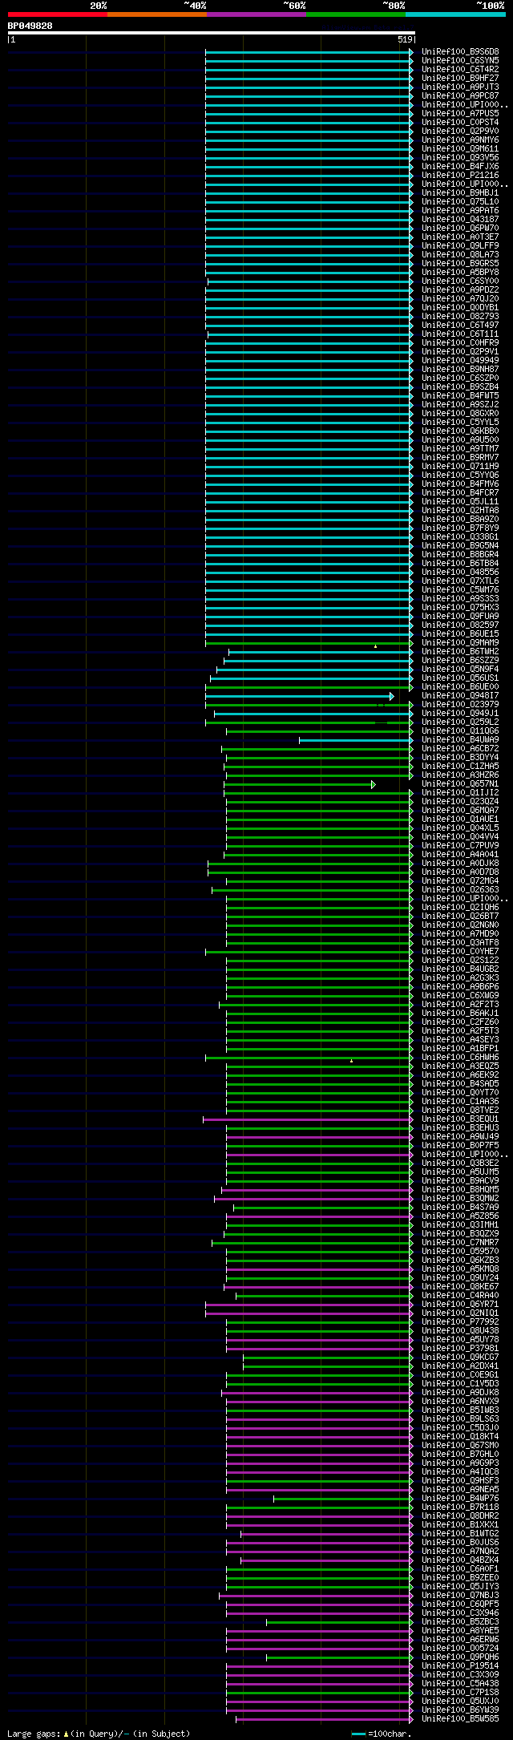The image size is (513, 1740).
Task: Select the UniRef100_P21216 label
Action: [460, 175]
